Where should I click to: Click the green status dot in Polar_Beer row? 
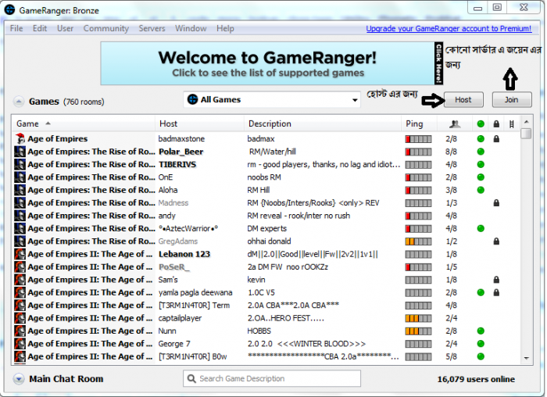pyautogui.click(x=481, y=152)
